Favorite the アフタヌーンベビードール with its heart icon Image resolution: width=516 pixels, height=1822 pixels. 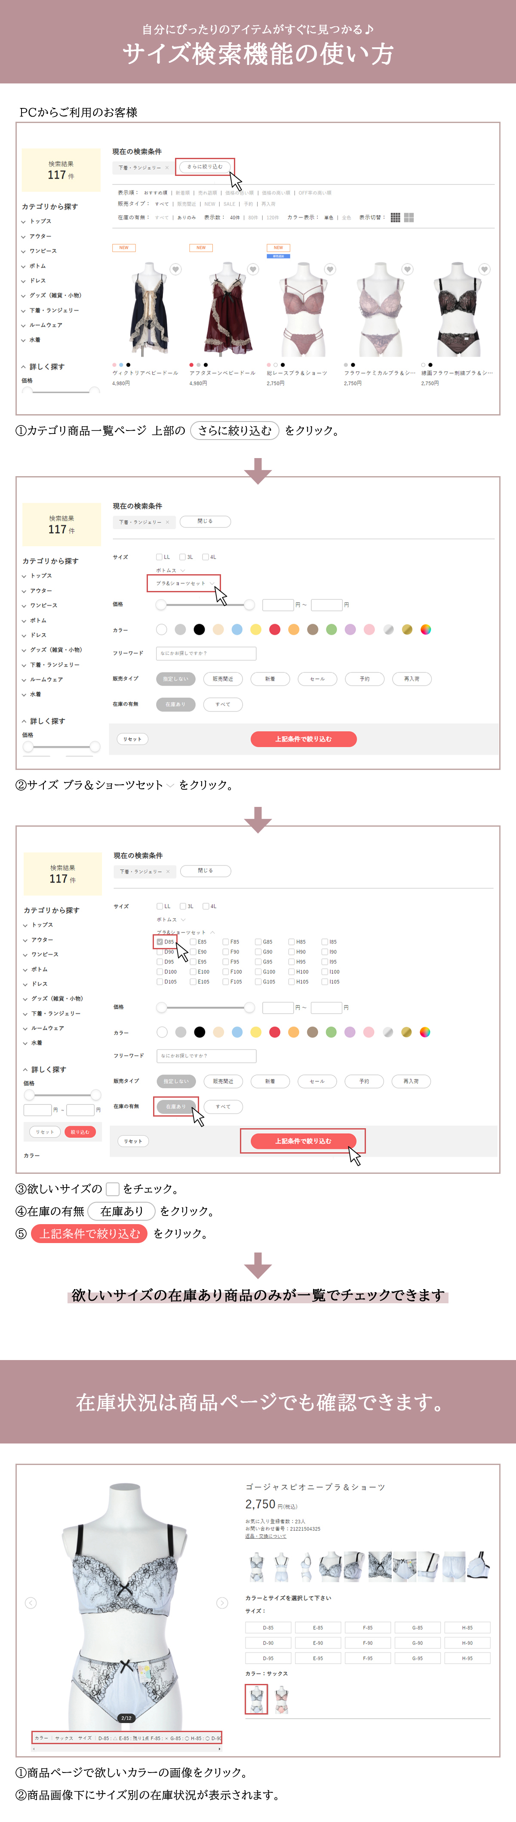click(252, 270)
